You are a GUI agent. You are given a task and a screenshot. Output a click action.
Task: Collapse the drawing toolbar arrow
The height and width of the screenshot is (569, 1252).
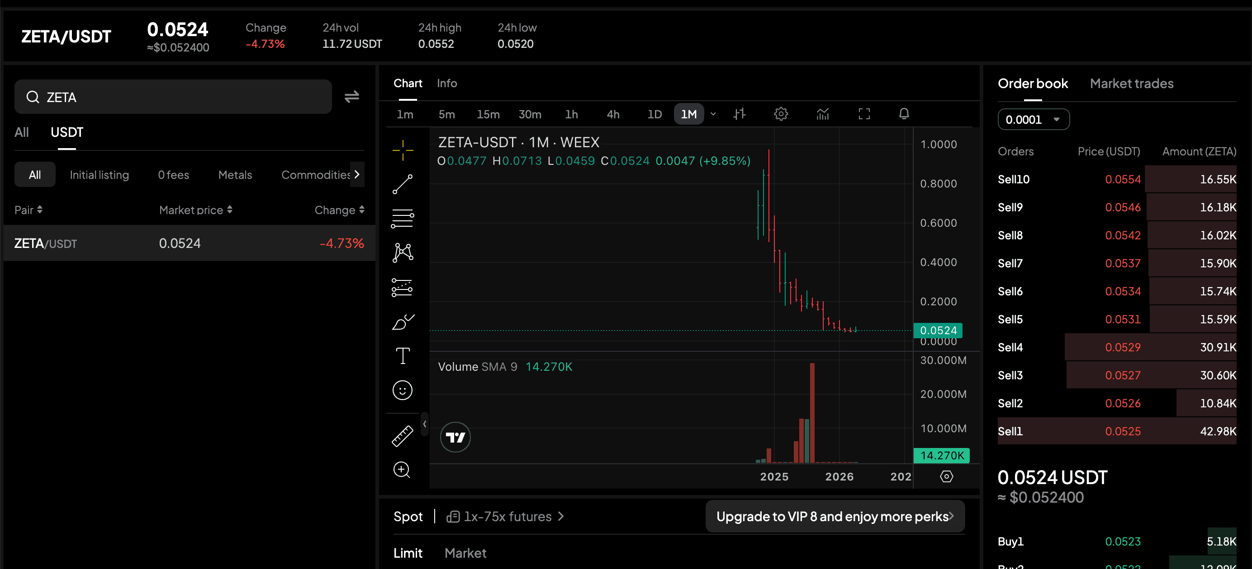[x=424, y=424]
